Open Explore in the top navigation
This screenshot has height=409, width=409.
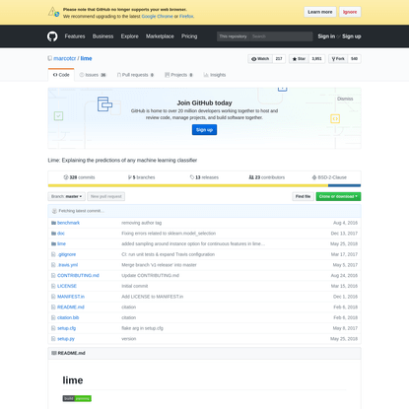coord(130,36)
